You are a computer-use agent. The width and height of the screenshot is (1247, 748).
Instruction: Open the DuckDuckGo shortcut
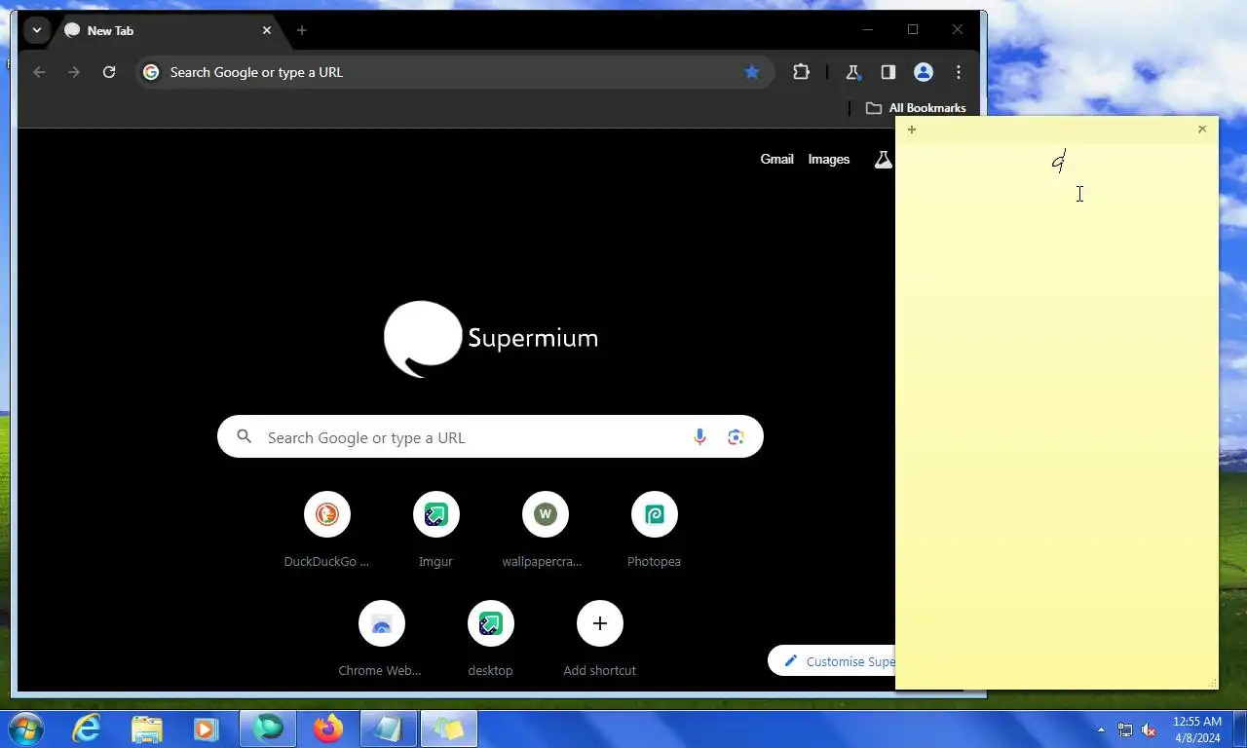327,530
